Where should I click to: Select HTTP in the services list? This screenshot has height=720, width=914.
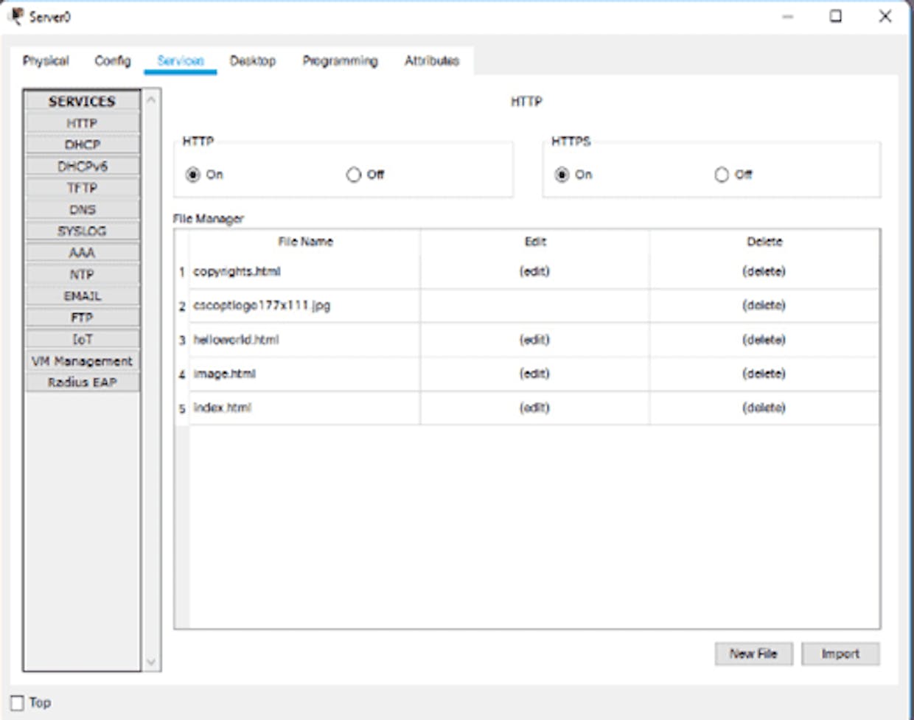(x=82, y=123)
